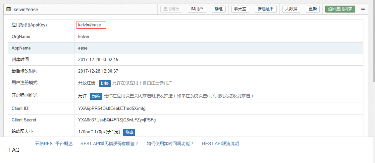Click the 开启强制推送 label
The width and height of the screenshot is (375, 163).
click(25, 96)
